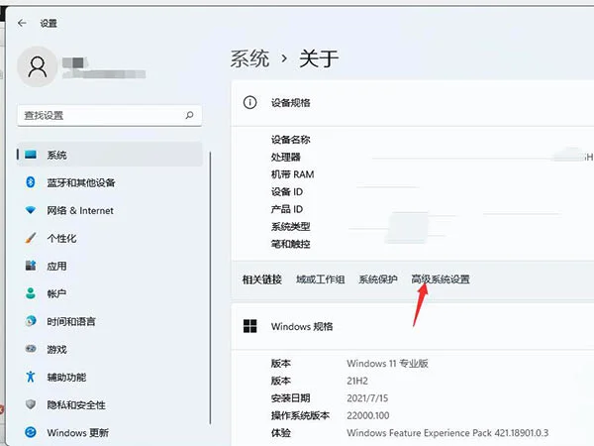Viewport: 594px width, 446px height.
Task: Open 网络 & Internet settings
Action: (x=110, y=210)
